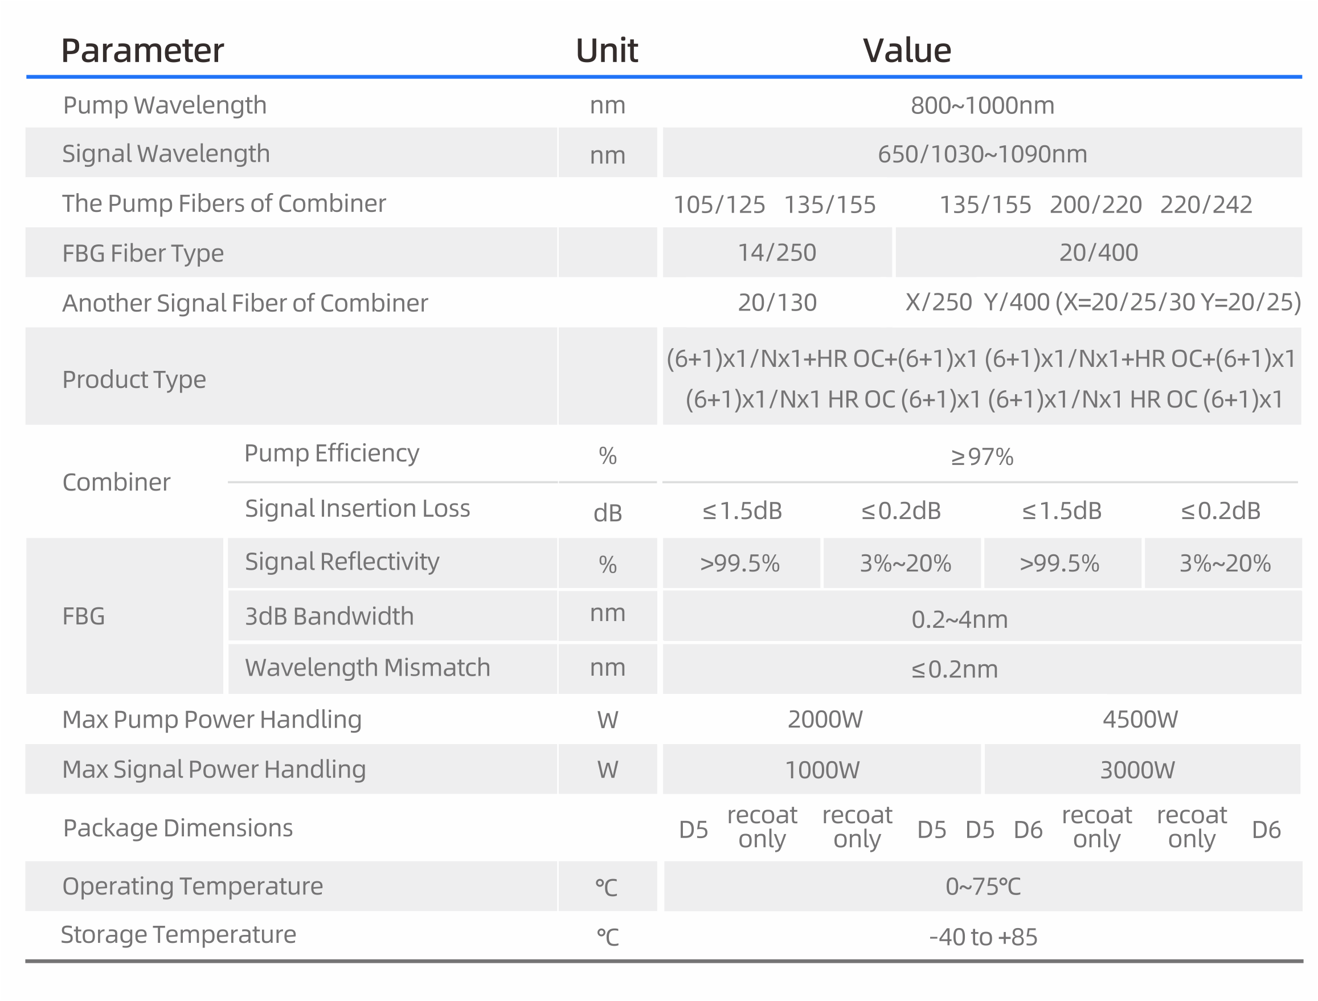Image resolution: width=1318 pixels, height=1001 pixels.
Task: Click the 20/400 FBG fiber type cell
Action: click(x=1098, y=252)
